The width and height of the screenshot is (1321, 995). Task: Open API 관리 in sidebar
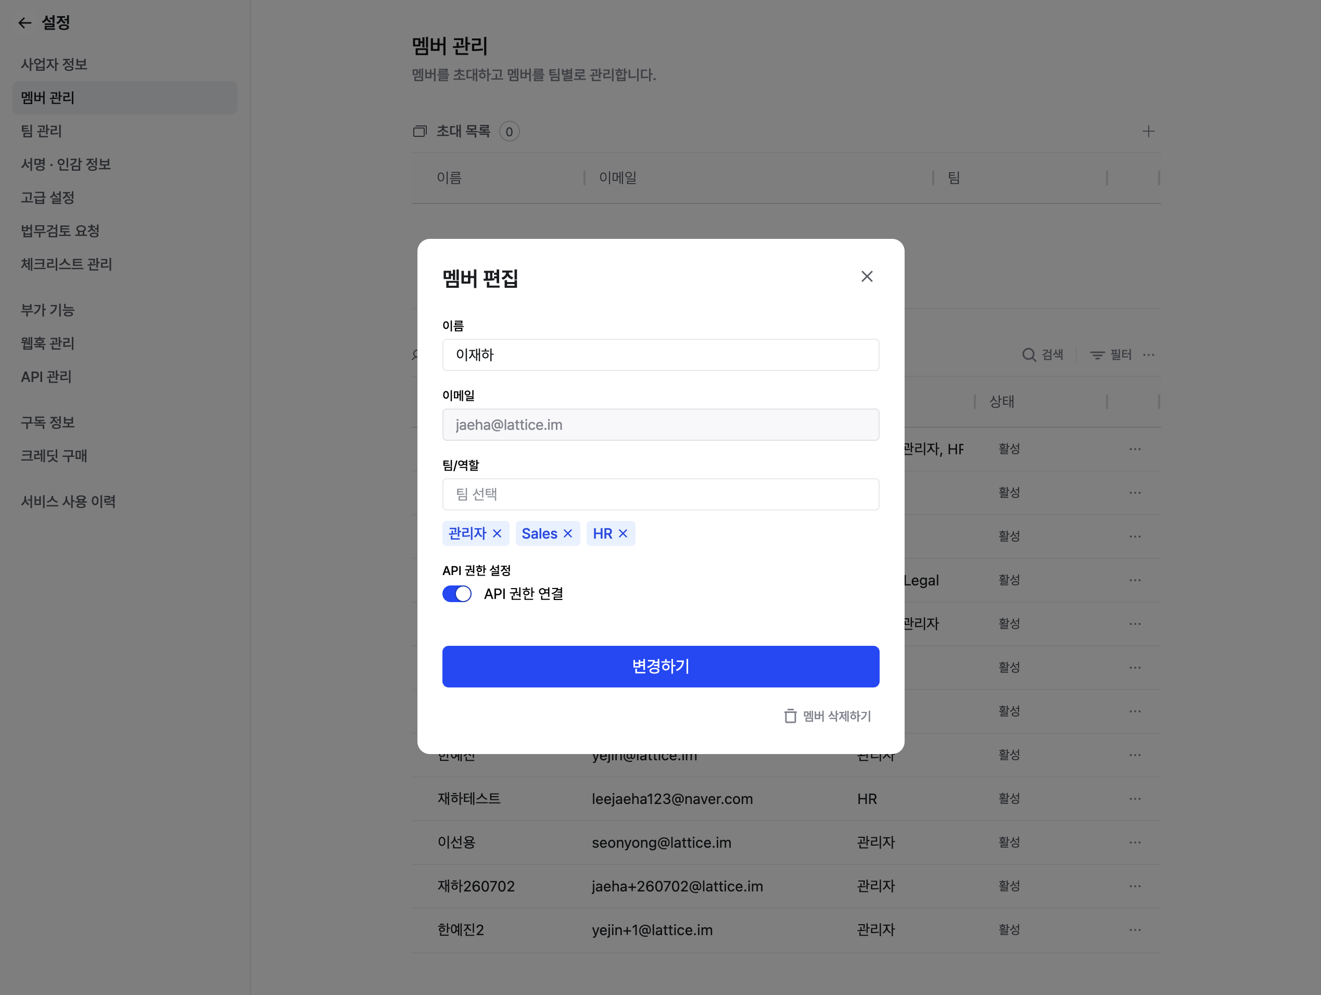coord(46,376)
